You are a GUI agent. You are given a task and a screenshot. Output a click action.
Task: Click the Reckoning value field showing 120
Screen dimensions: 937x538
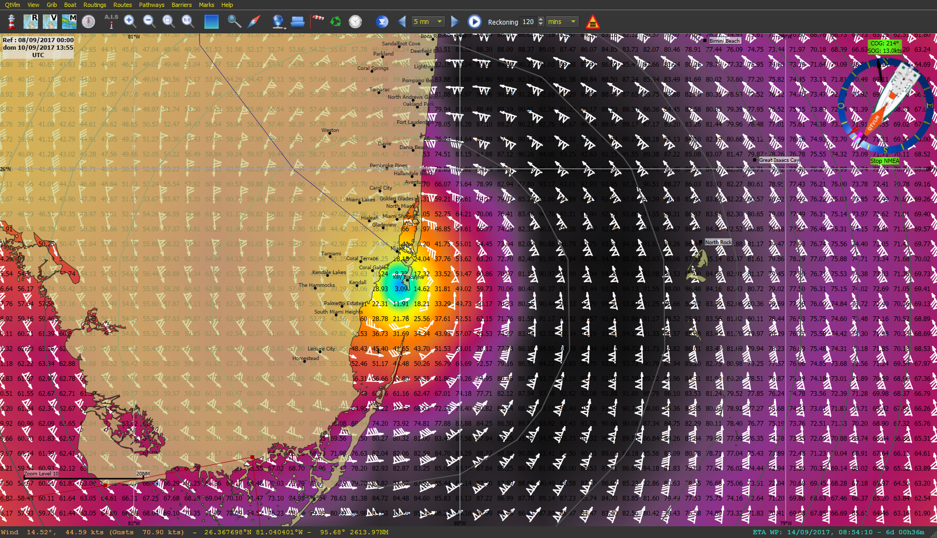[528, 21]
